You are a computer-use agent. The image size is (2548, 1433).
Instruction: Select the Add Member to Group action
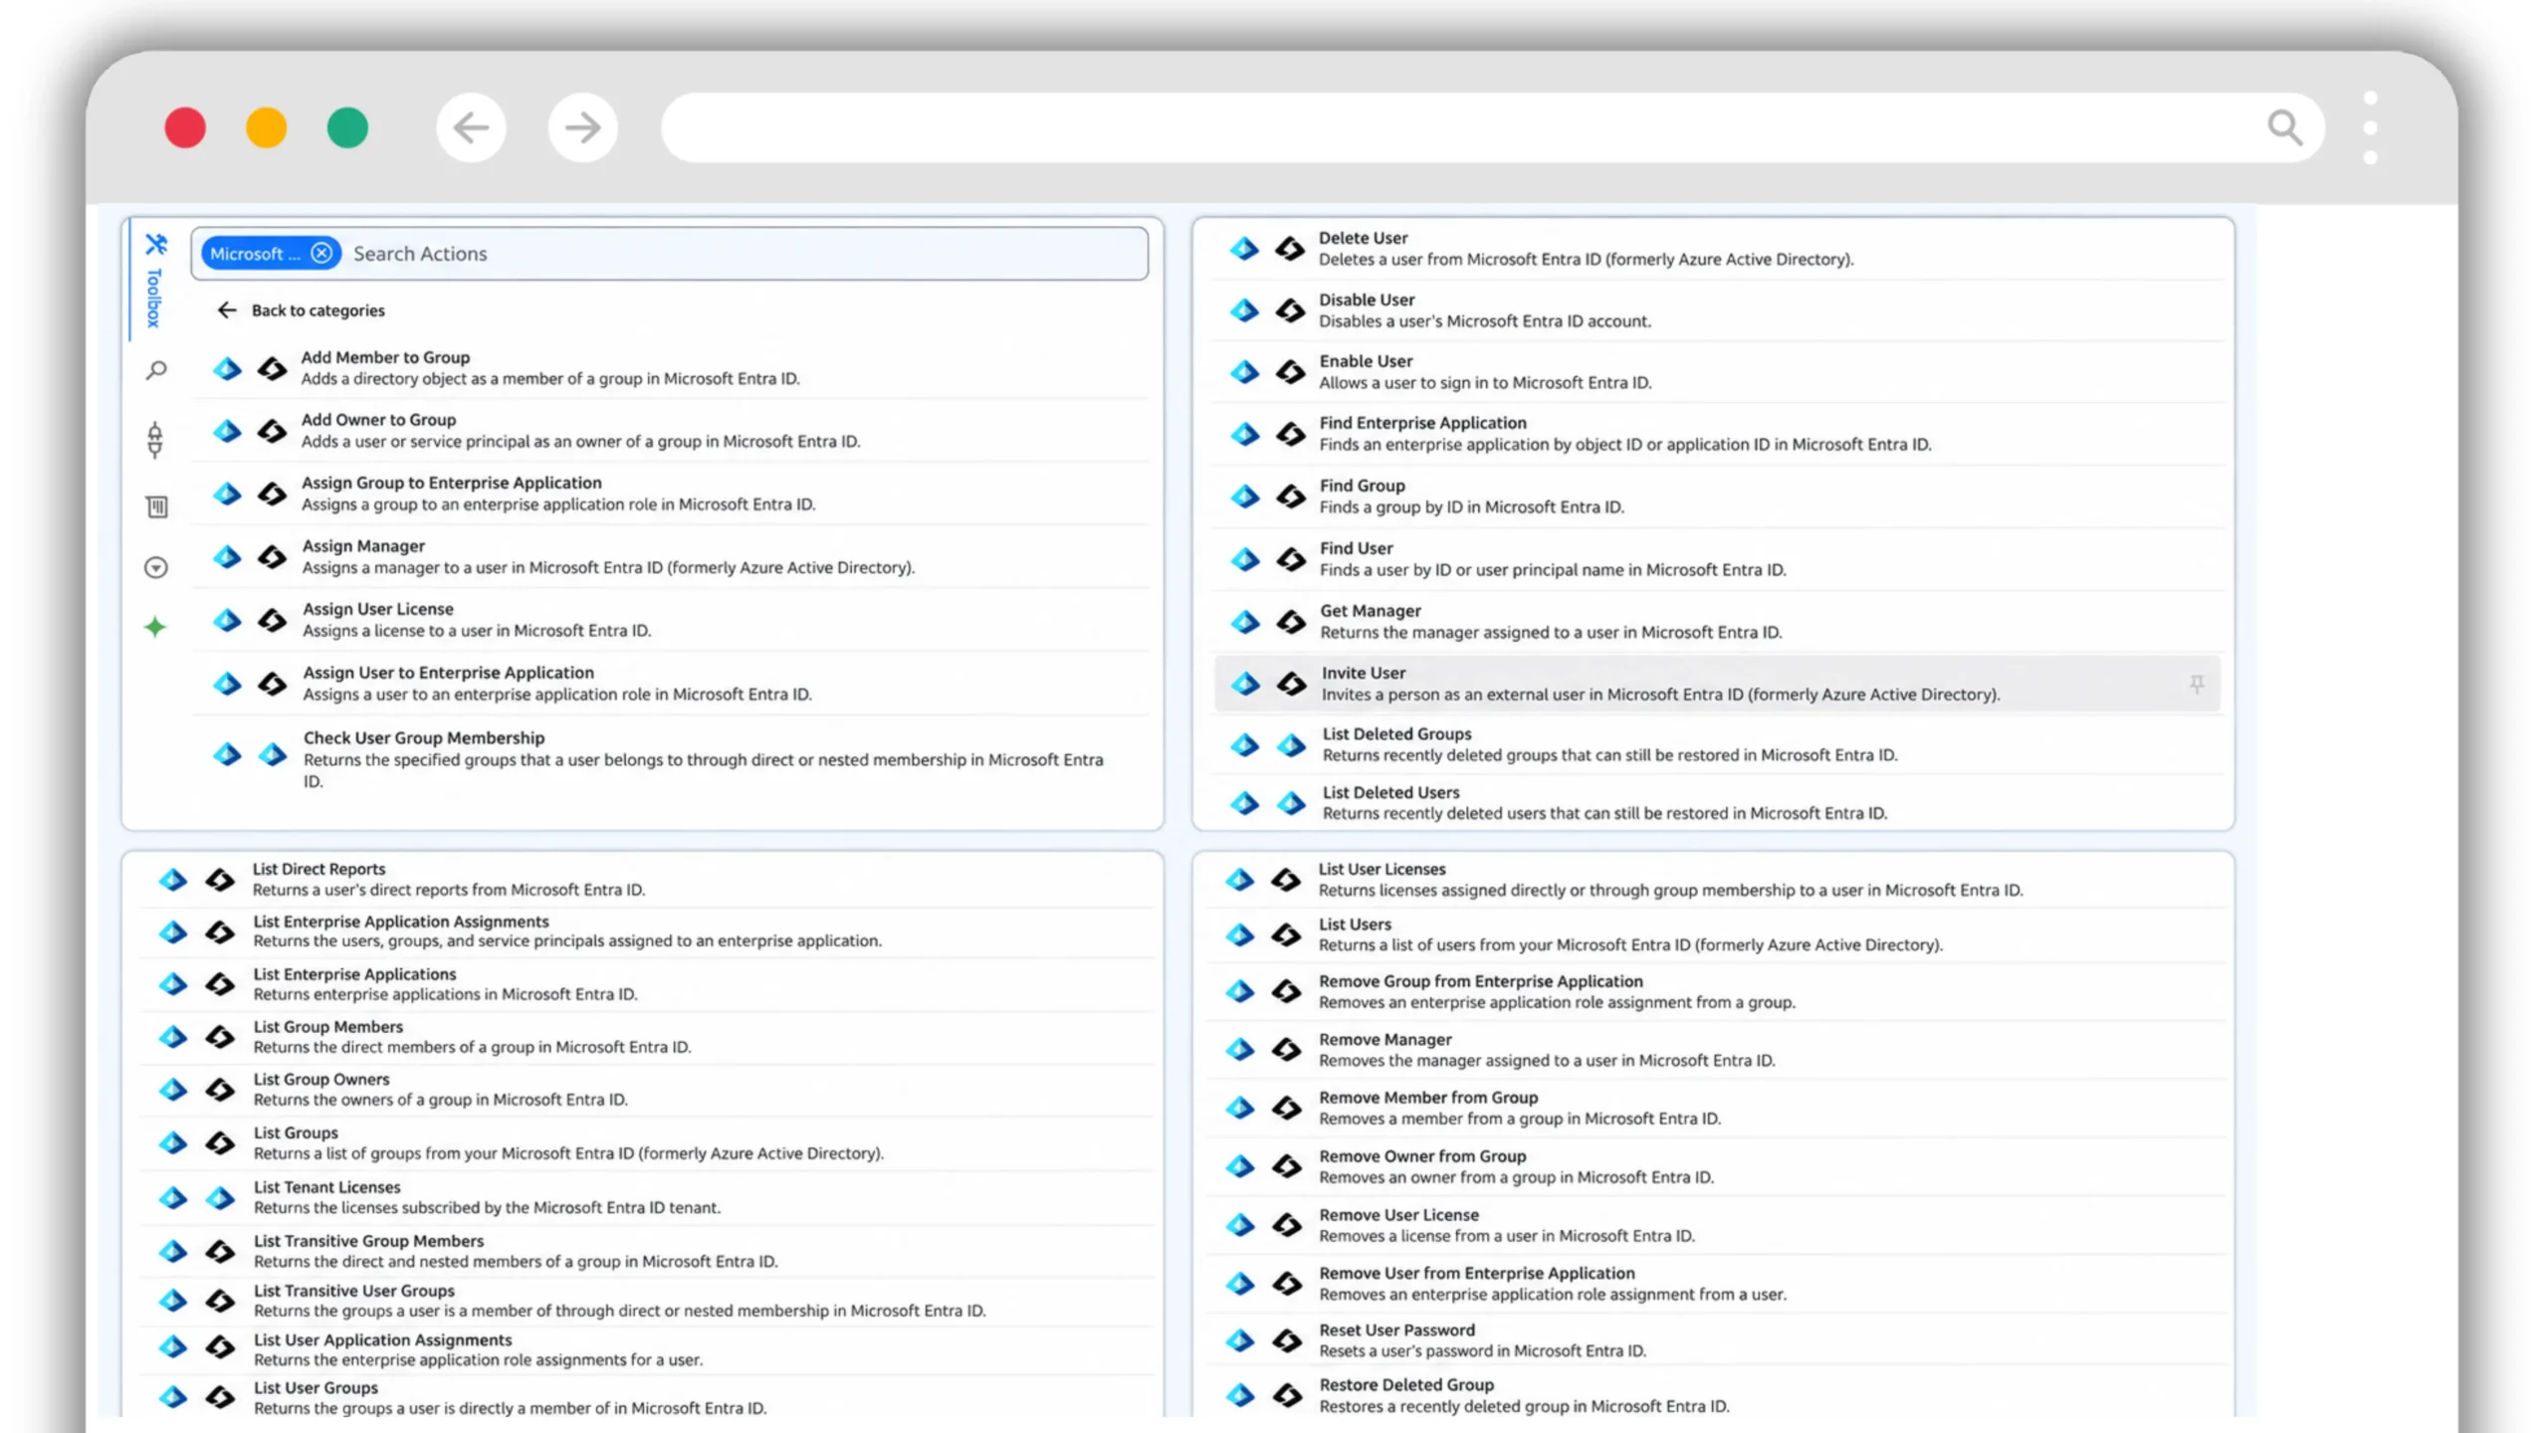[x=670, y=368]
